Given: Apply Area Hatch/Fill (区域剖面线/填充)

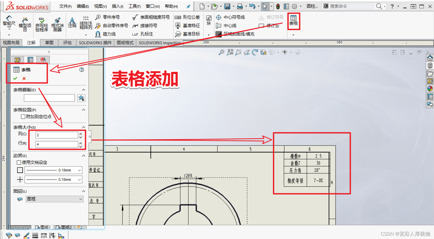Looking at the screenshot, I should pos(235,34).
